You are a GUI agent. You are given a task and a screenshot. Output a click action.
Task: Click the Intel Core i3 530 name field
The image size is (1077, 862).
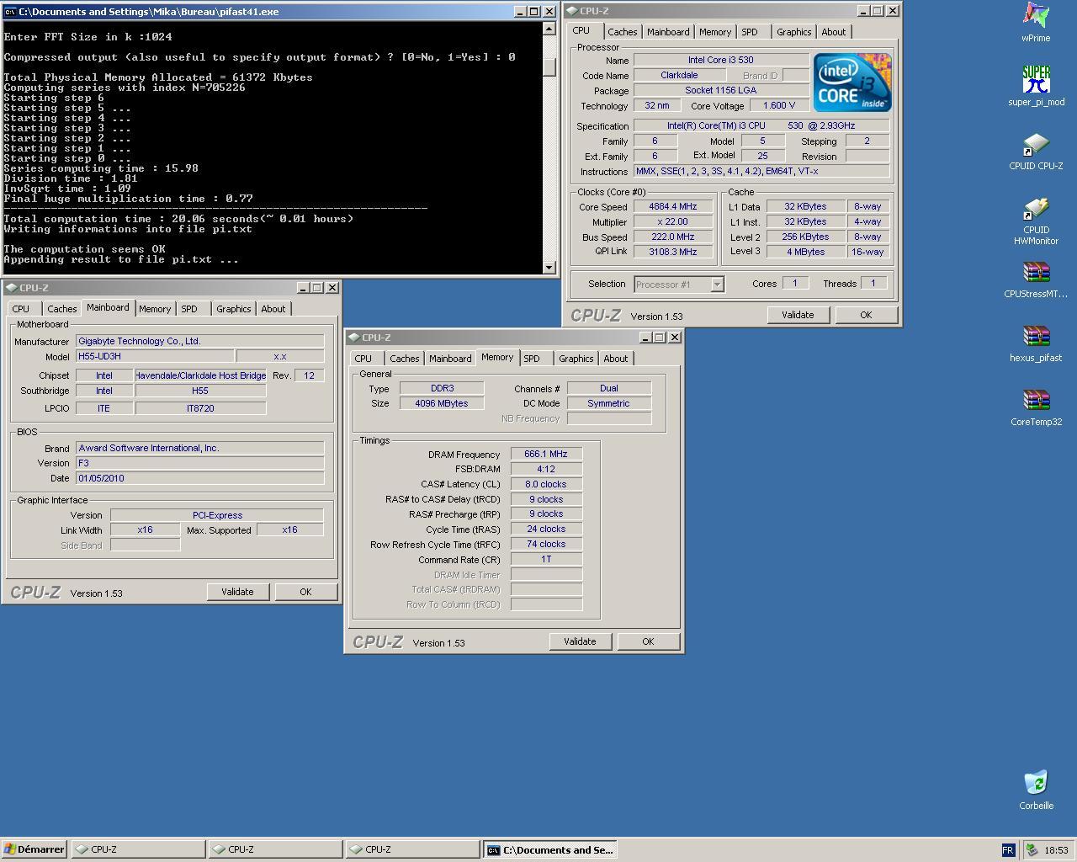721,61
